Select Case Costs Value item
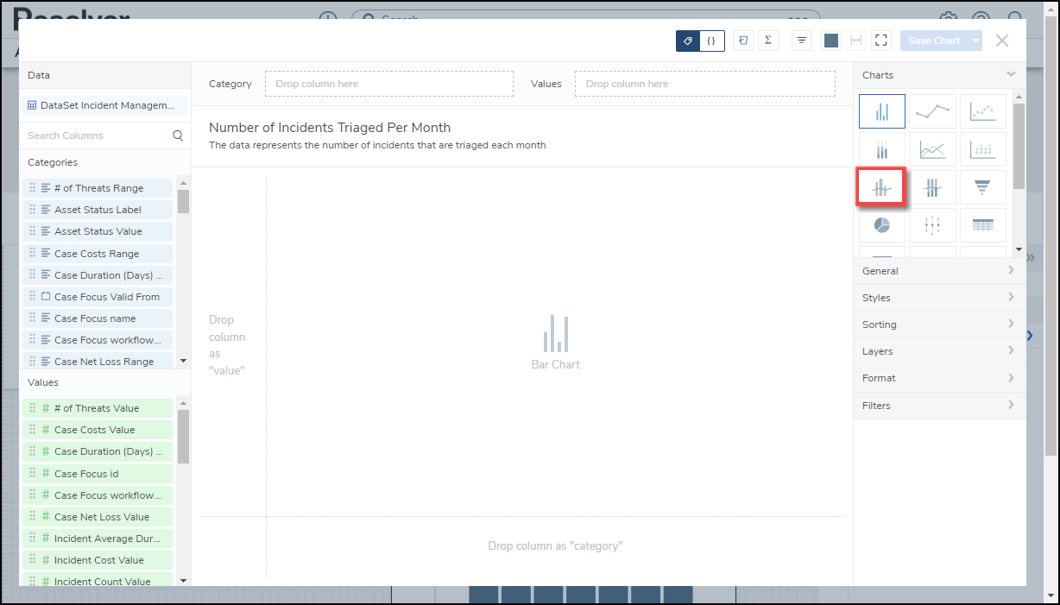 tap(98, 430)
